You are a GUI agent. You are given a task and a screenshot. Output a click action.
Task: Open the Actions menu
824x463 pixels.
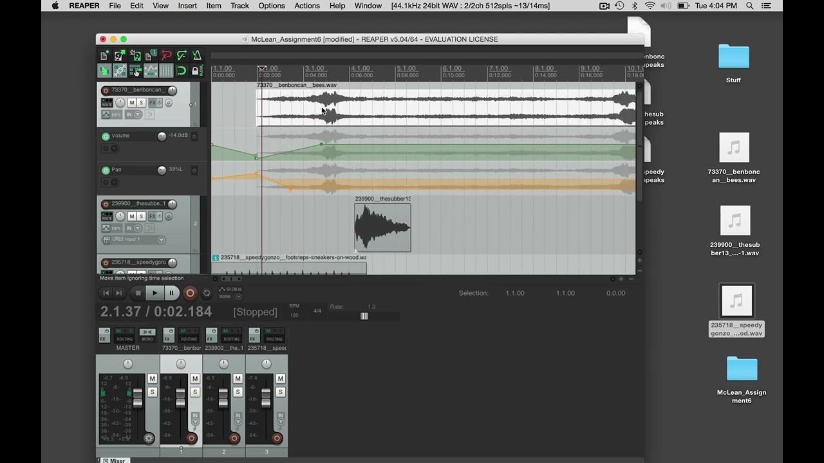(307, 6)
